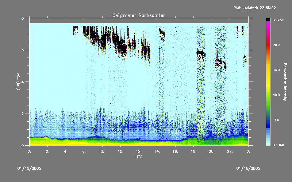The height and width of the screenshot is (182, 292).
Task: Click the end date 01/16/2005
Action: click(248, 168)
